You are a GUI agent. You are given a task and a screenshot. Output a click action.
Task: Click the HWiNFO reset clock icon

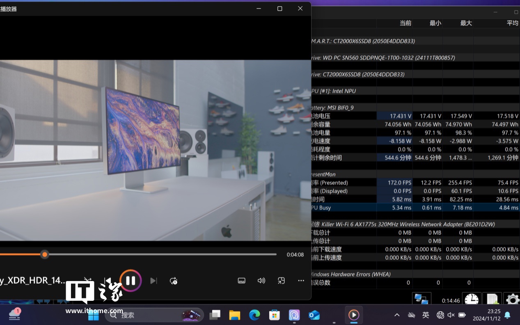[x=472, y=299]
